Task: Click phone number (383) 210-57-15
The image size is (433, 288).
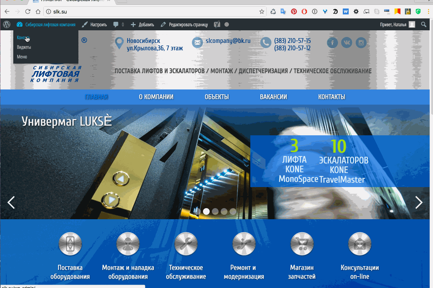Action: point(292,41)
